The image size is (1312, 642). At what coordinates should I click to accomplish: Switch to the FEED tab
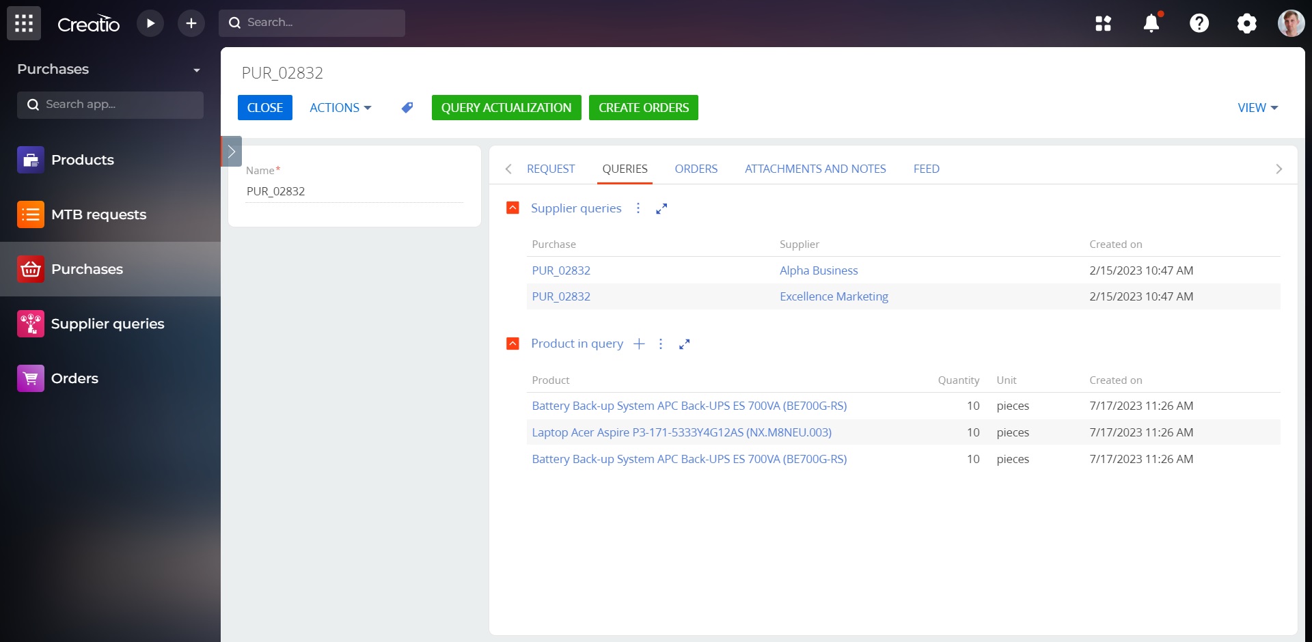[x=927, y=169]
